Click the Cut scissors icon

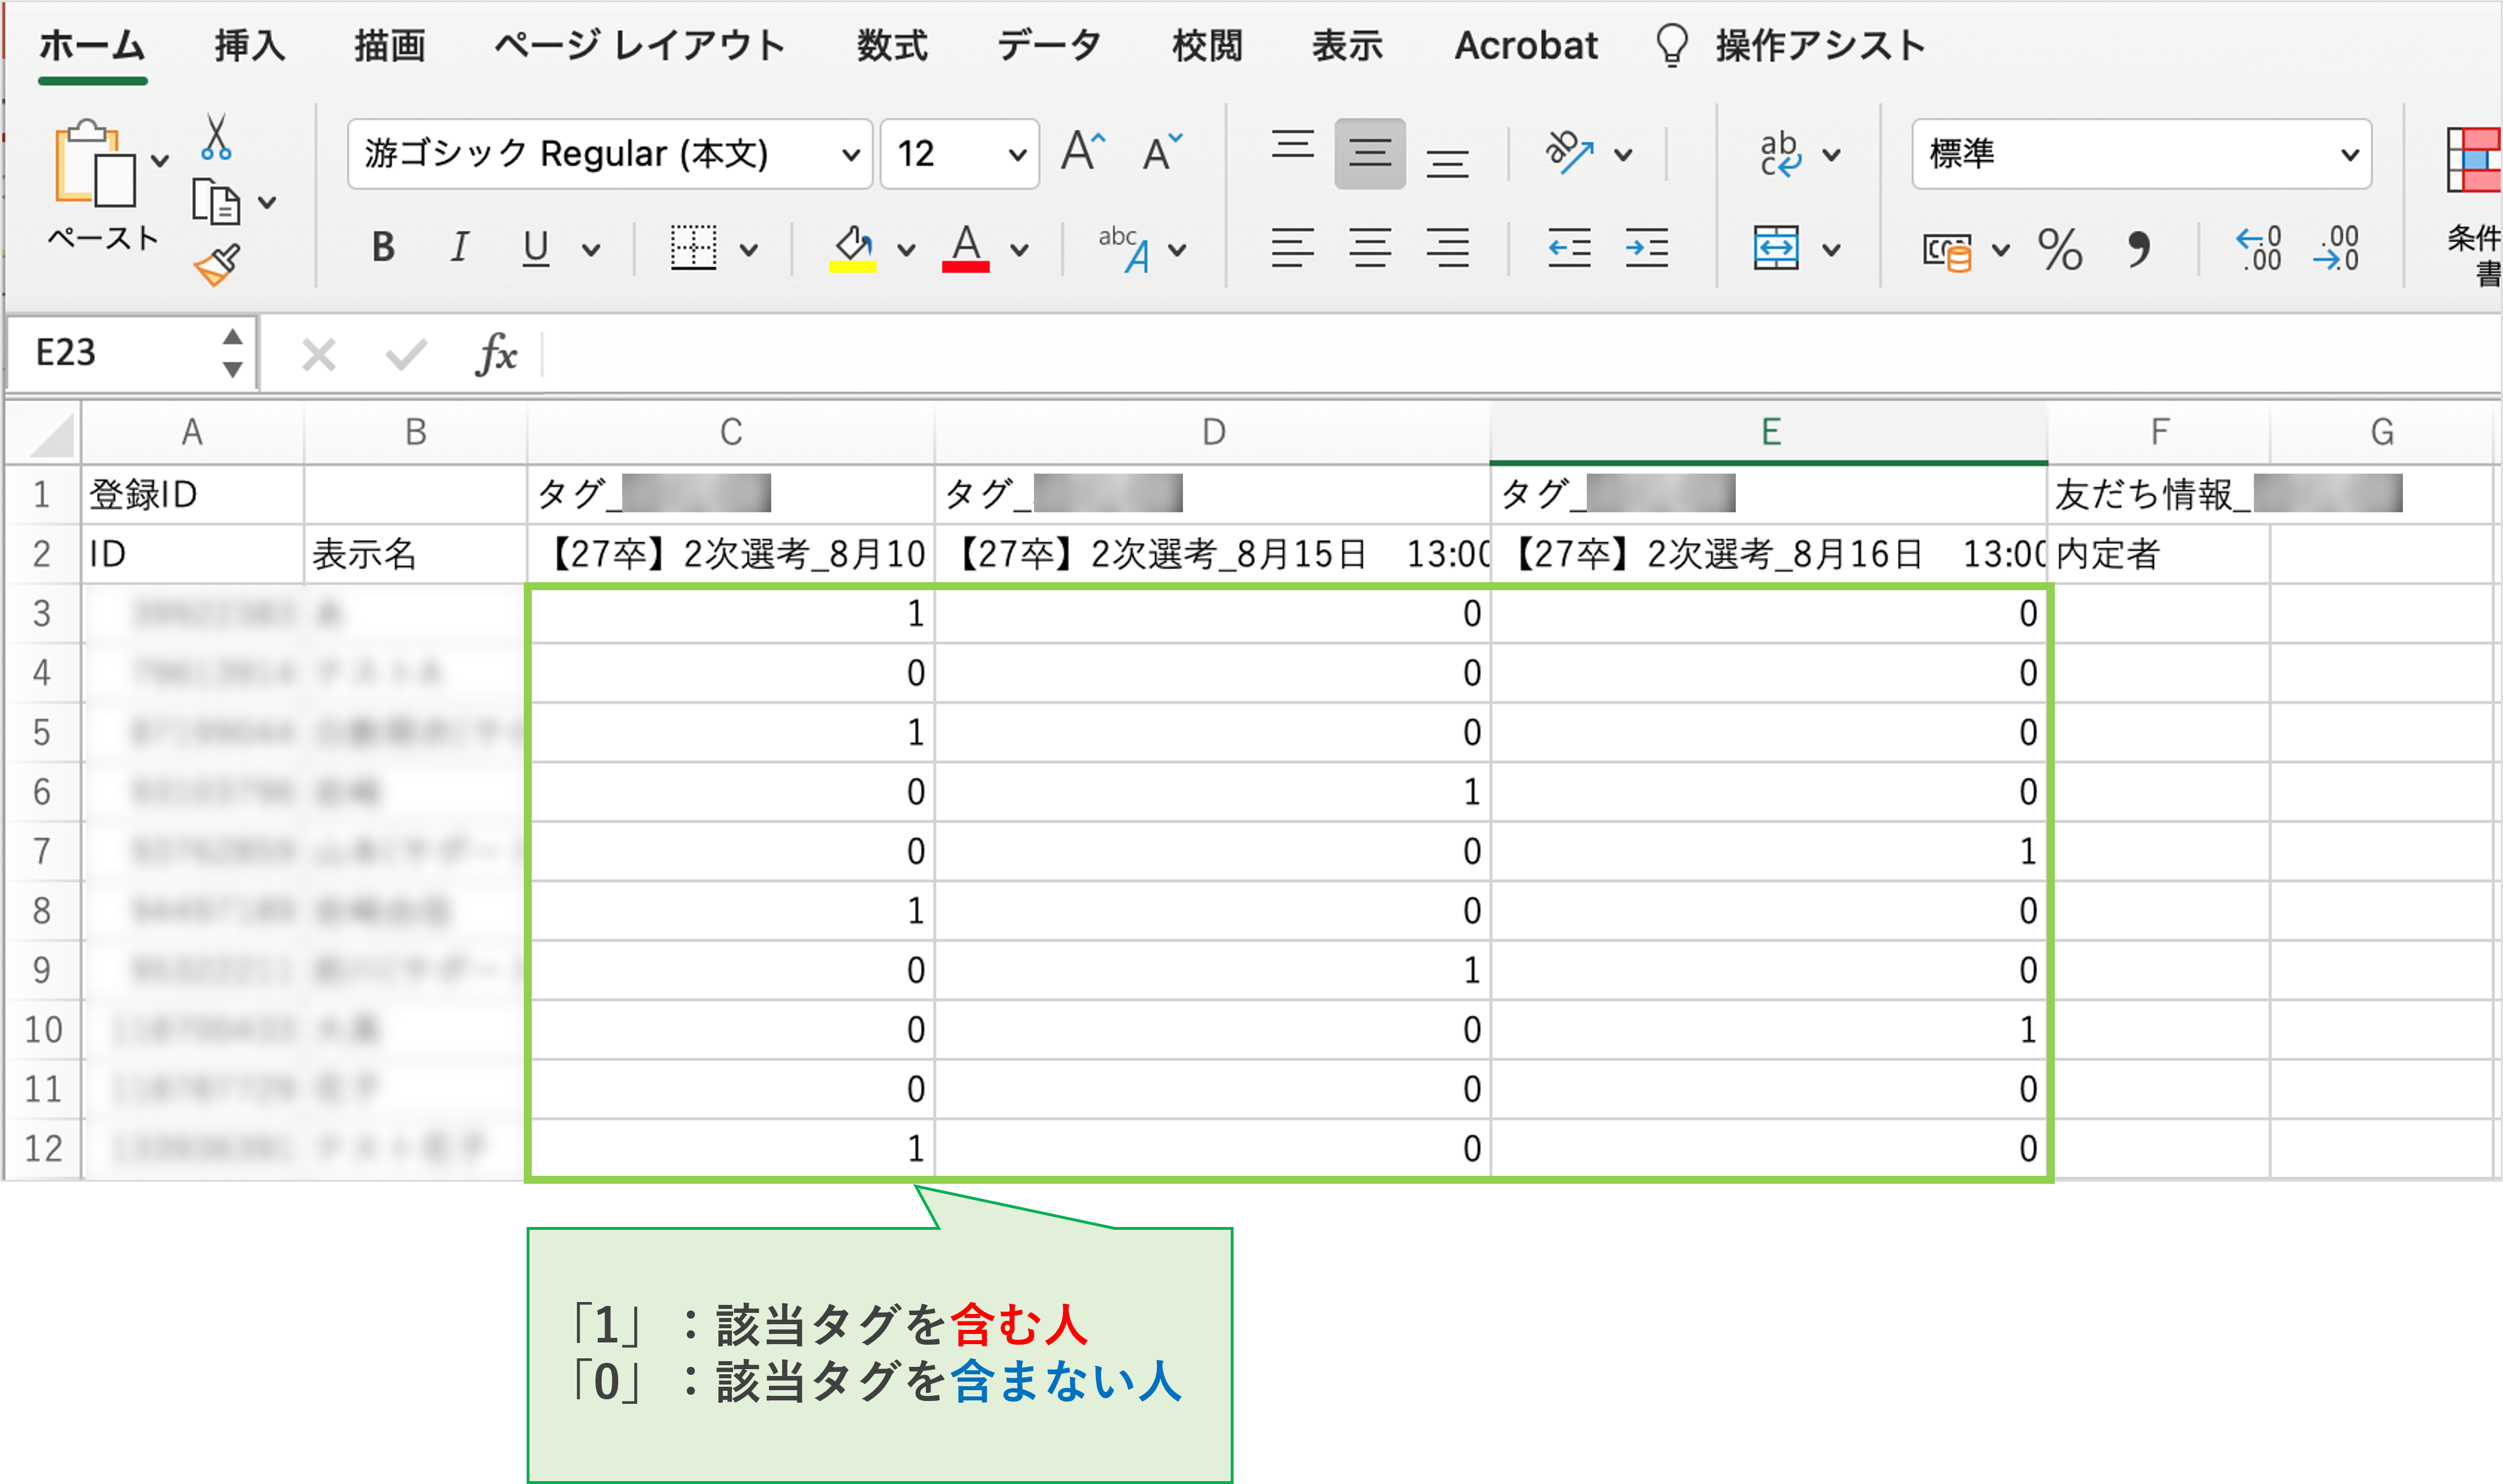point(215,138)
